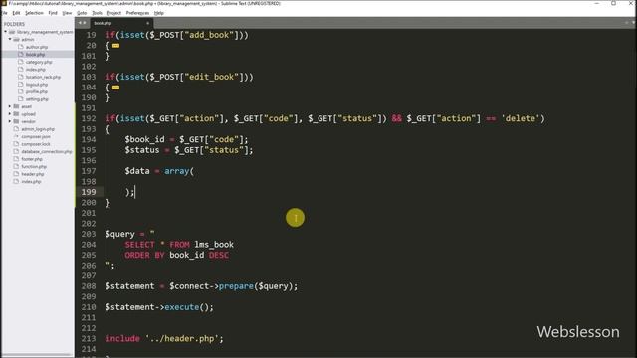This screenshot has width=637, height=358.
Task: Open index.php inside the admin folder
Action: click(36, 70)
